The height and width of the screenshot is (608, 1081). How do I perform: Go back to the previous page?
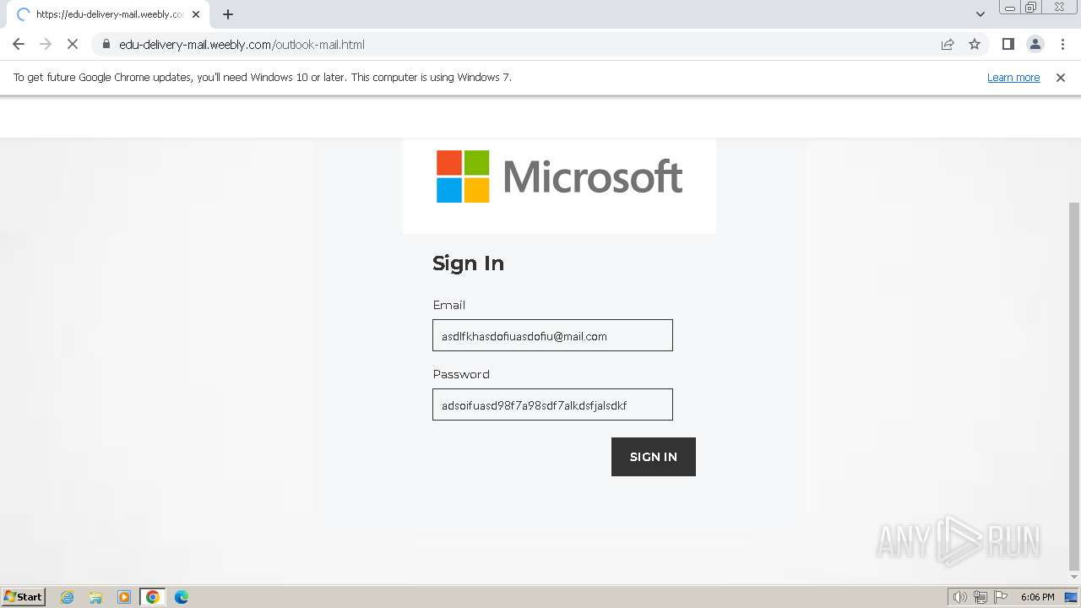tap(19, 44)
